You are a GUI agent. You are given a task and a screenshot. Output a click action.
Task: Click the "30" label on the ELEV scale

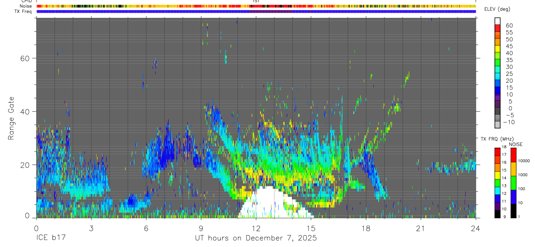pyautogui.click(x=509, y=67)
